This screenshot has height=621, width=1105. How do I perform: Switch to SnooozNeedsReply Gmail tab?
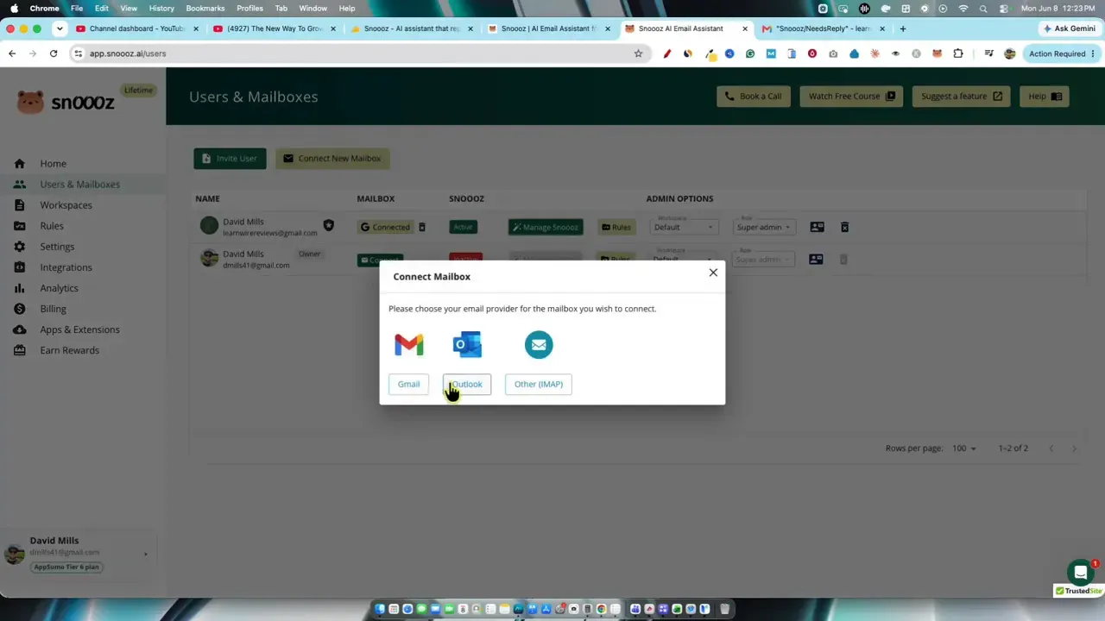(824, 28)
